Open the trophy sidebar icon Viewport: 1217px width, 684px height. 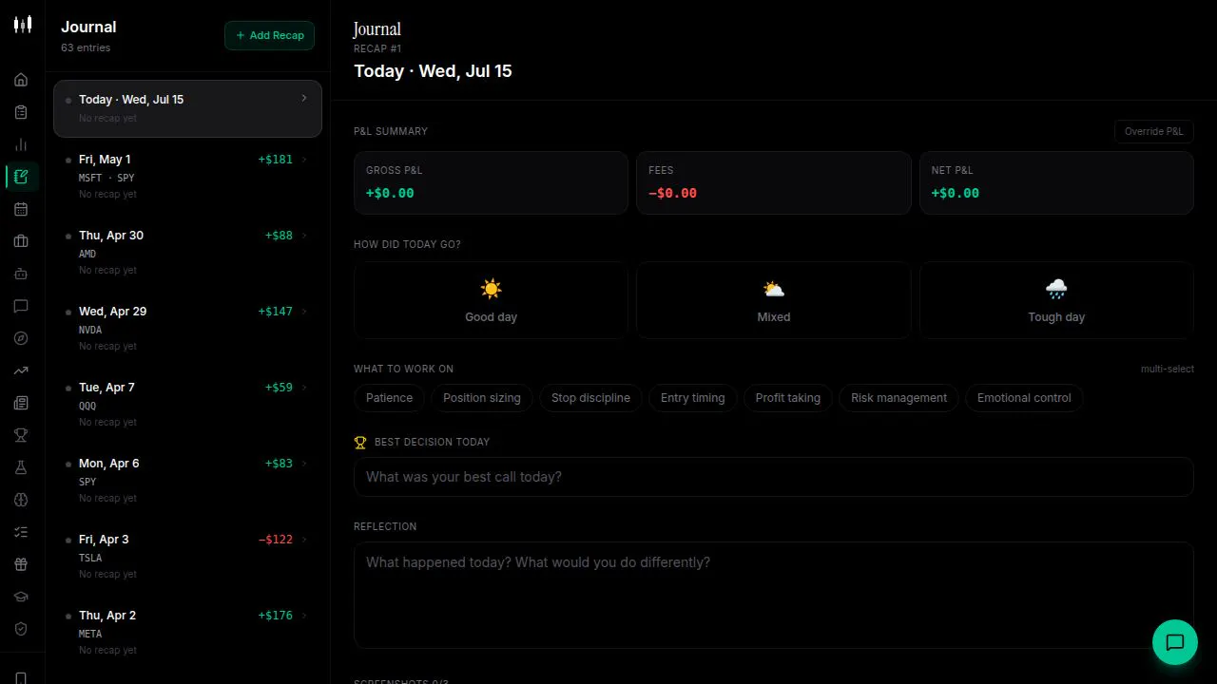(21, 435)
